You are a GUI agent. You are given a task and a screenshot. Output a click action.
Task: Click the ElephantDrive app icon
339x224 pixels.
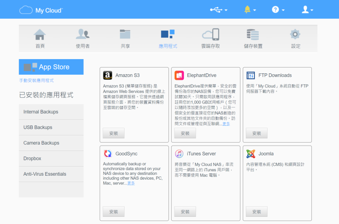click(x=179, y=75)
